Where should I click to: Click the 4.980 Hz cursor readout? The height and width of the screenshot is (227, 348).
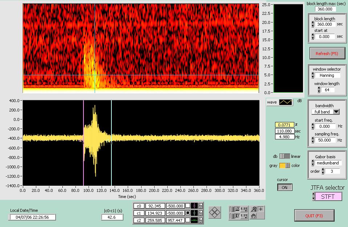(x=284, y=137)
